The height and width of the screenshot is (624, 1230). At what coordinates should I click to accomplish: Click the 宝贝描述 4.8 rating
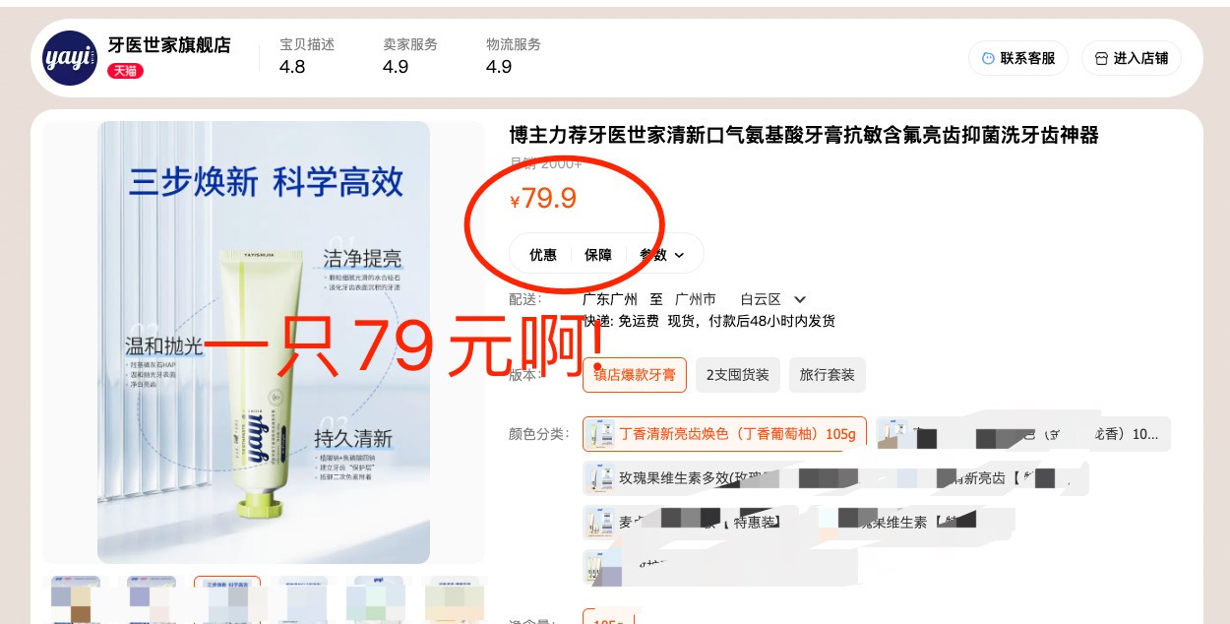tap(307, 56)
